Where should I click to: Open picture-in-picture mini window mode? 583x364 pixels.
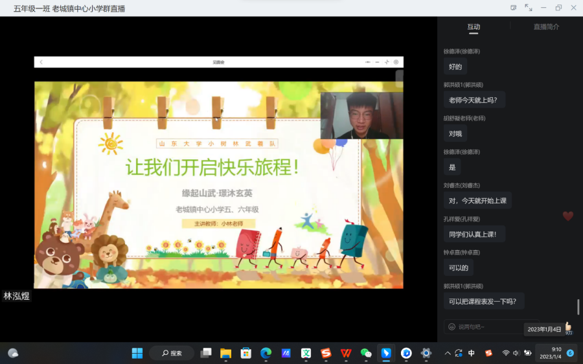514,8
